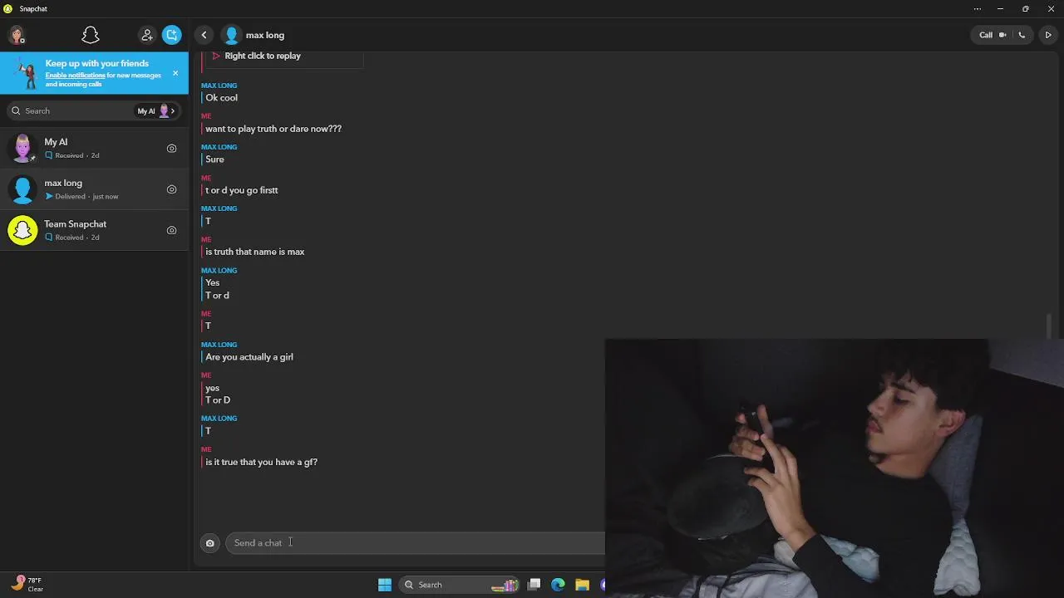Screen dimensions: 1064x598
Task: Open the weather widget showing 78°F
Action: click(x=27, y=585)
